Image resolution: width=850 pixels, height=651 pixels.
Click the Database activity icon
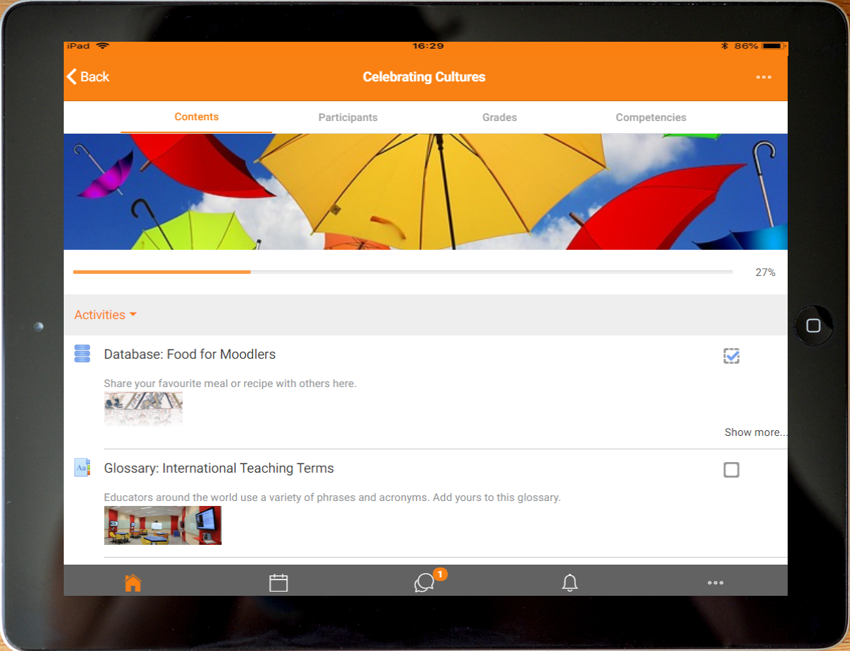[x=82, y=354]
